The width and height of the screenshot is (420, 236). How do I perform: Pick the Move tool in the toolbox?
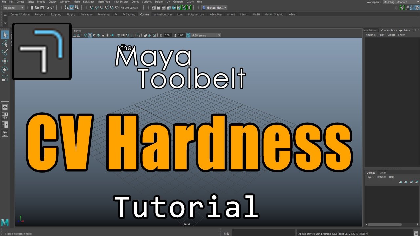[5, 61]
